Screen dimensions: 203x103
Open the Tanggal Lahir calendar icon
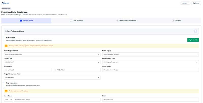98,62
